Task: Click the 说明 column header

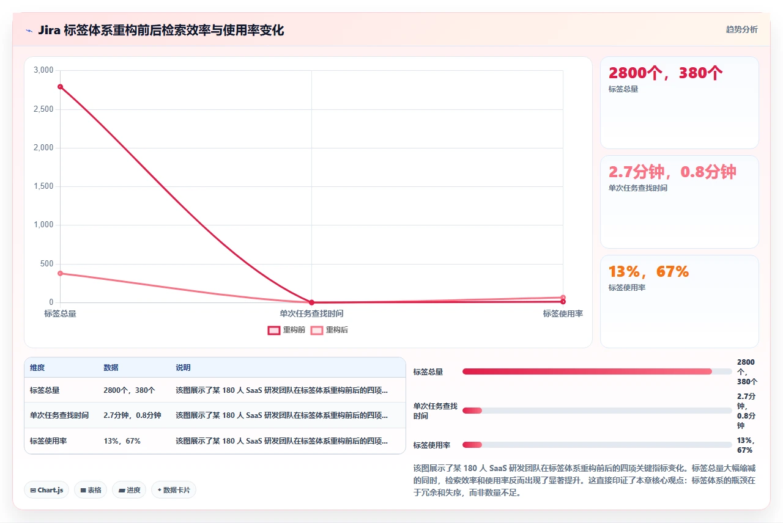Action: tap(183, 368)
